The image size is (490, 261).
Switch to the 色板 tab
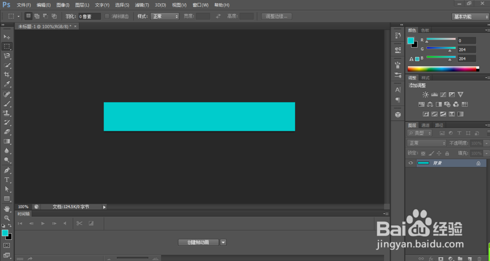tap(425, 30)
